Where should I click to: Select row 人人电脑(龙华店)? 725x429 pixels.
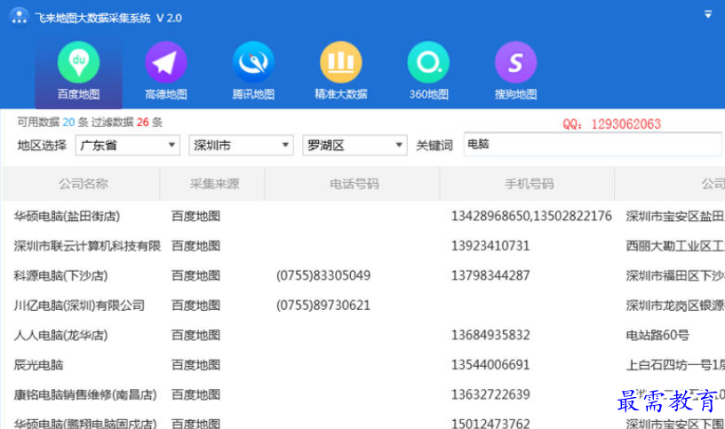(362, 335)
